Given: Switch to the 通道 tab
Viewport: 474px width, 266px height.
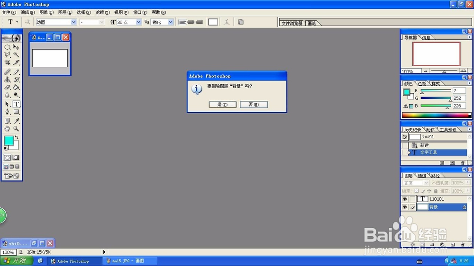Looking at the screenshot, I should (422, 176).
